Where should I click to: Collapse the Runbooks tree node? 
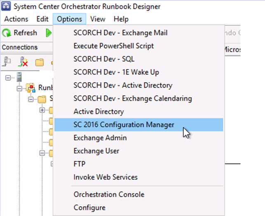coord(19,88)
